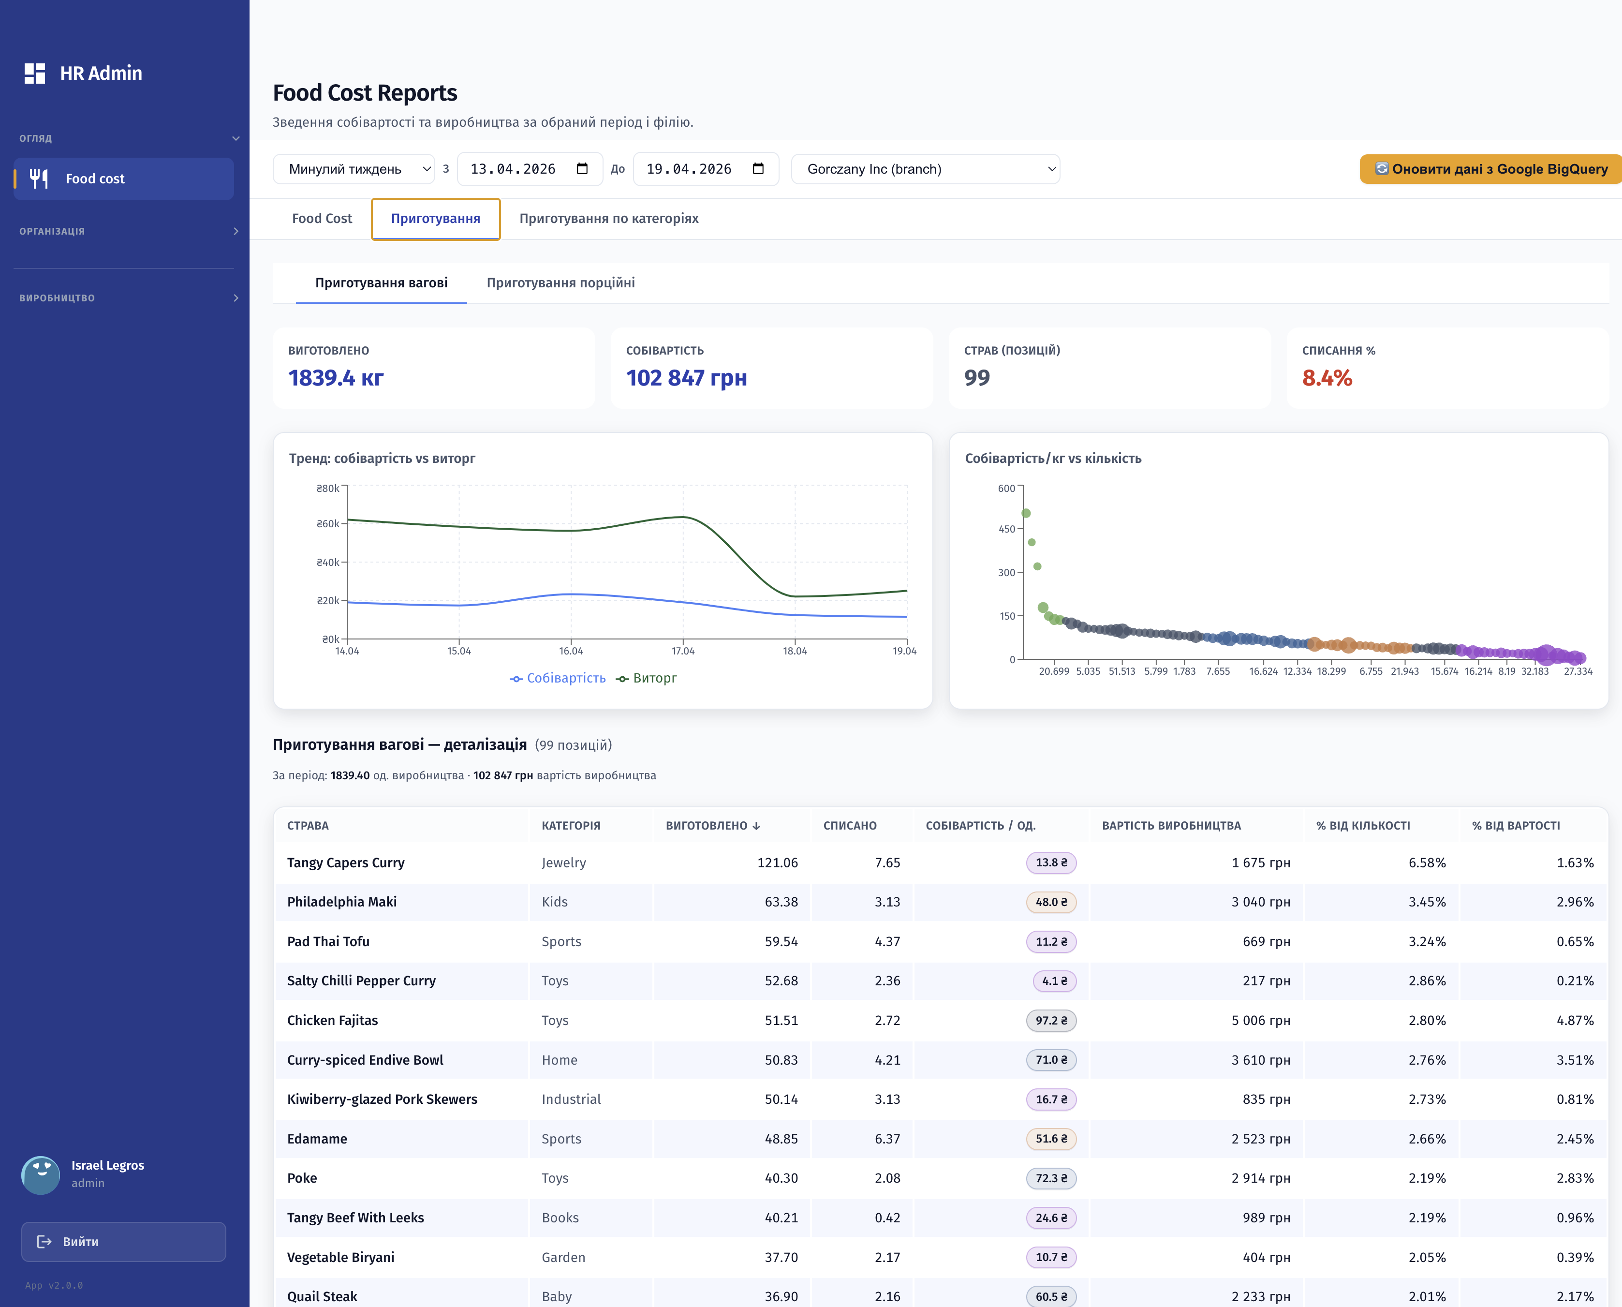Image resolution: width=1622 pixels, height=1307 pixels.
Task: Click the 48.0 ₴ unit cost badge
Action: click(1051, 902)
